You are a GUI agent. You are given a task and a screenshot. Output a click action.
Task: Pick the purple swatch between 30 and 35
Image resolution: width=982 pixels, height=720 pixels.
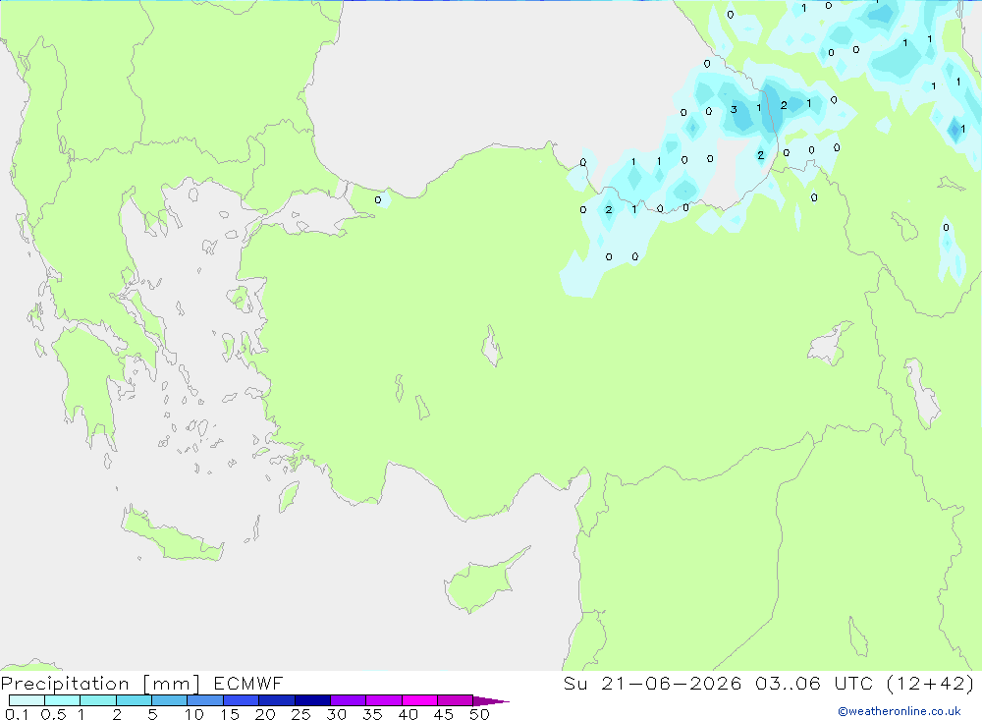coord(349,700)
